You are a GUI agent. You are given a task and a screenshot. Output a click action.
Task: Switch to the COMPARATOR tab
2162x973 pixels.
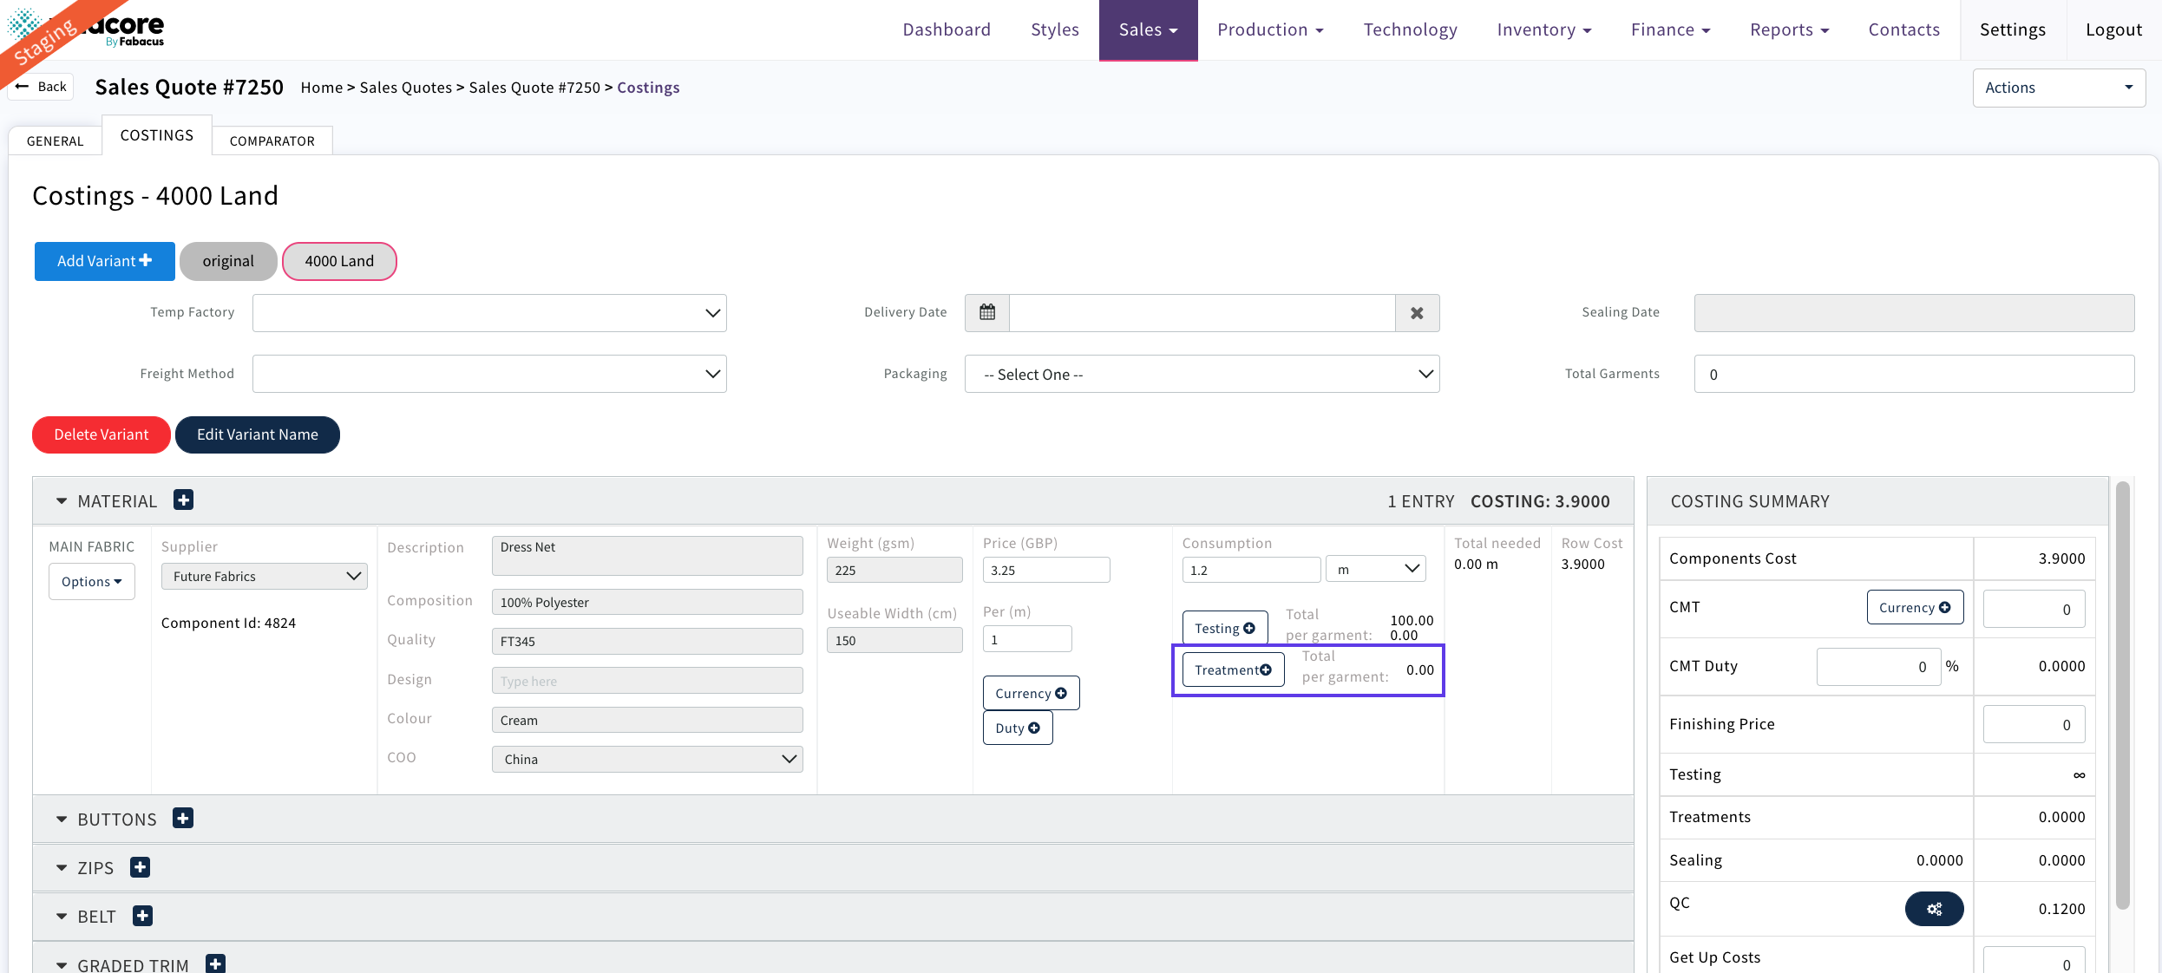[272, 140]
